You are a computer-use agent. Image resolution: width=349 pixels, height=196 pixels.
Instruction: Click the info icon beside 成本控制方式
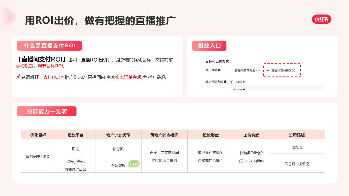[225, 82]
